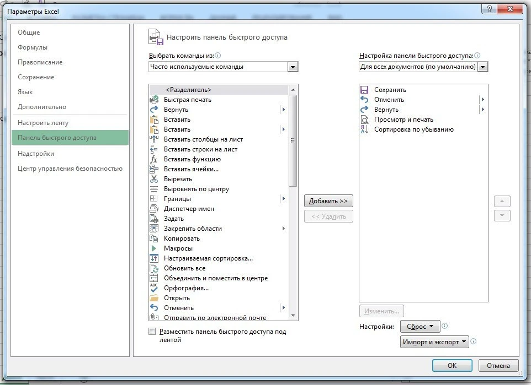Expand submenu arrow of Закрепить области row
531x385 pixels.
click(x=284, y=228)
